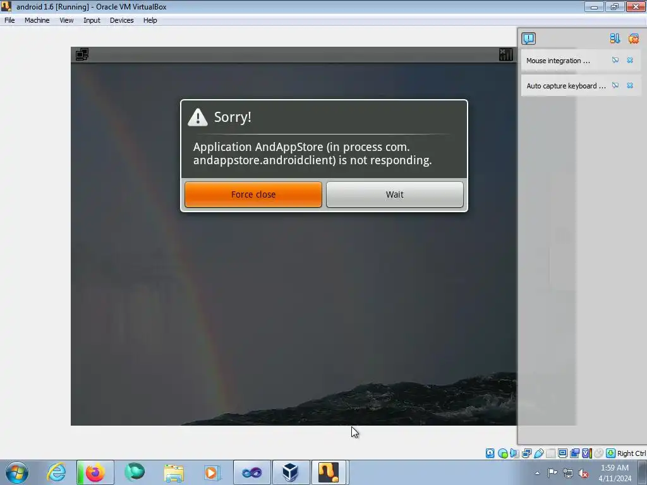
Task: Click the display status icon
Action: 562,453
